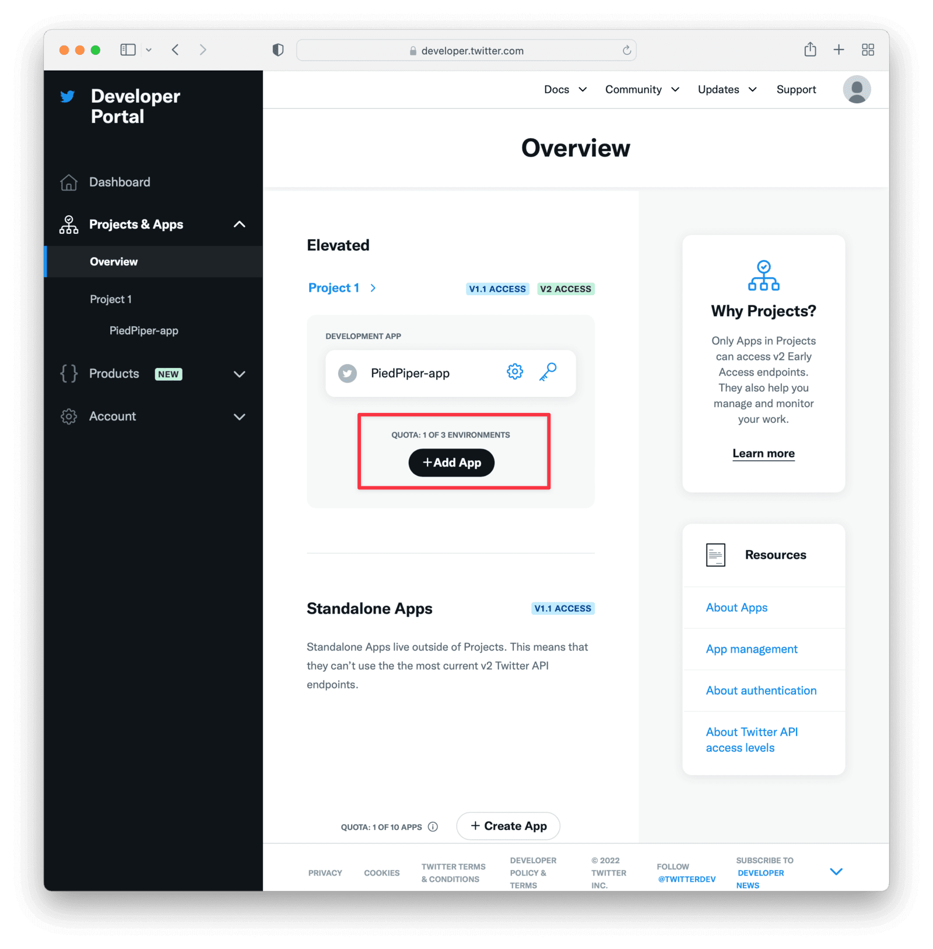
Task: Click Safari's share icon
Action: coord(810,50)
